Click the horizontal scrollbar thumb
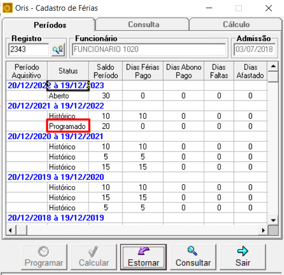The image size is (284, 275). coord(22,230)
